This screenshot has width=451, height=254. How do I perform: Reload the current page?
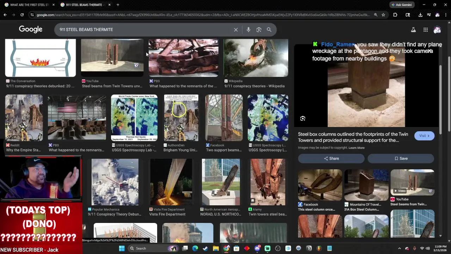pyautogui.click(x=22, y=15)
